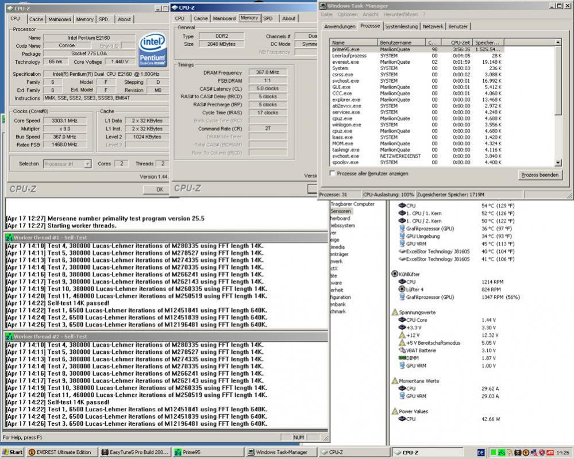Switch to Windows Task-Manager taskbar button
This screenshot has width=574, height=459.
(x=281, y=452)
